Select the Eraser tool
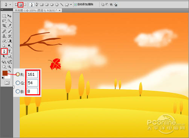 [x=4, y=41]
